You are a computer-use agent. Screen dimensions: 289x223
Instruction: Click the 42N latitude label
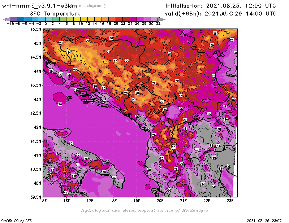click(x=37, y=127)
